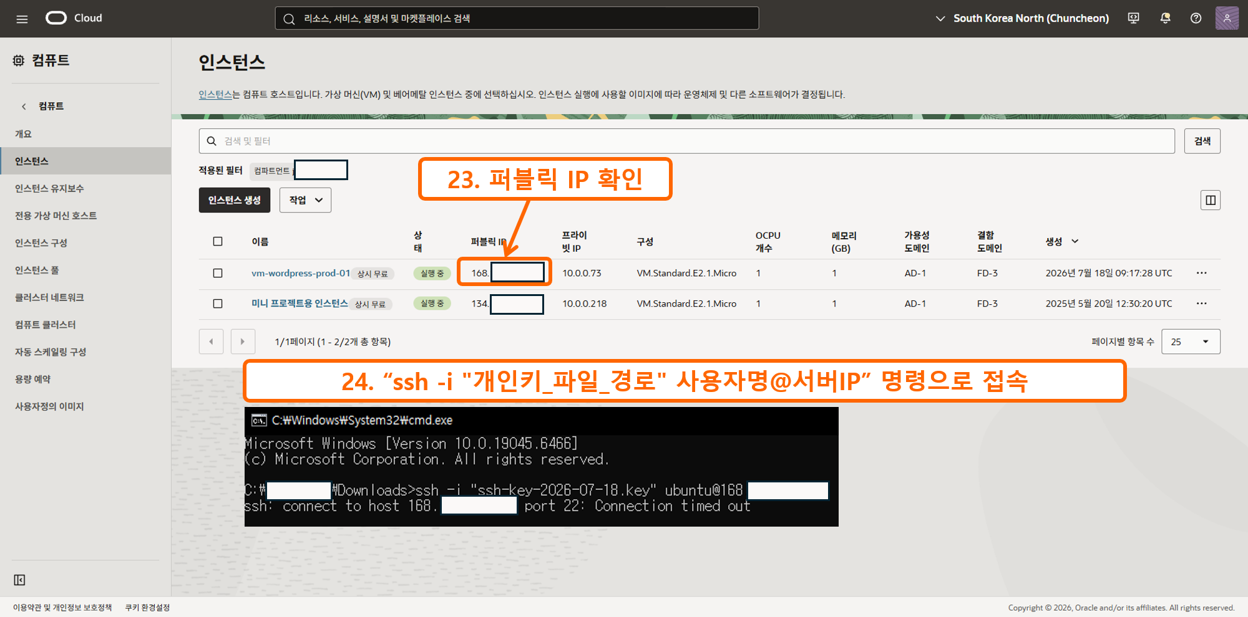The image size is (1248, 617).
Task: Open the hamburger navigation menu
Action: coord(22,19)
